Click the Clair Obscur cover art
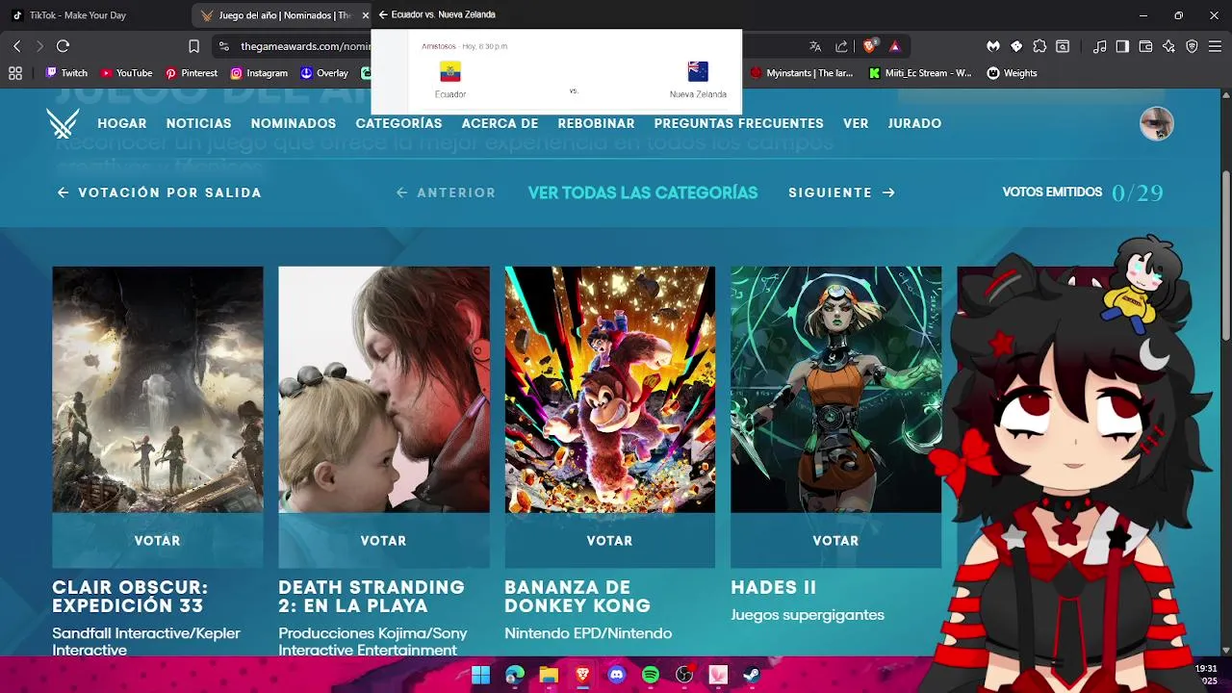Viewport: 1232px width, 693px height. pos(157,390)
